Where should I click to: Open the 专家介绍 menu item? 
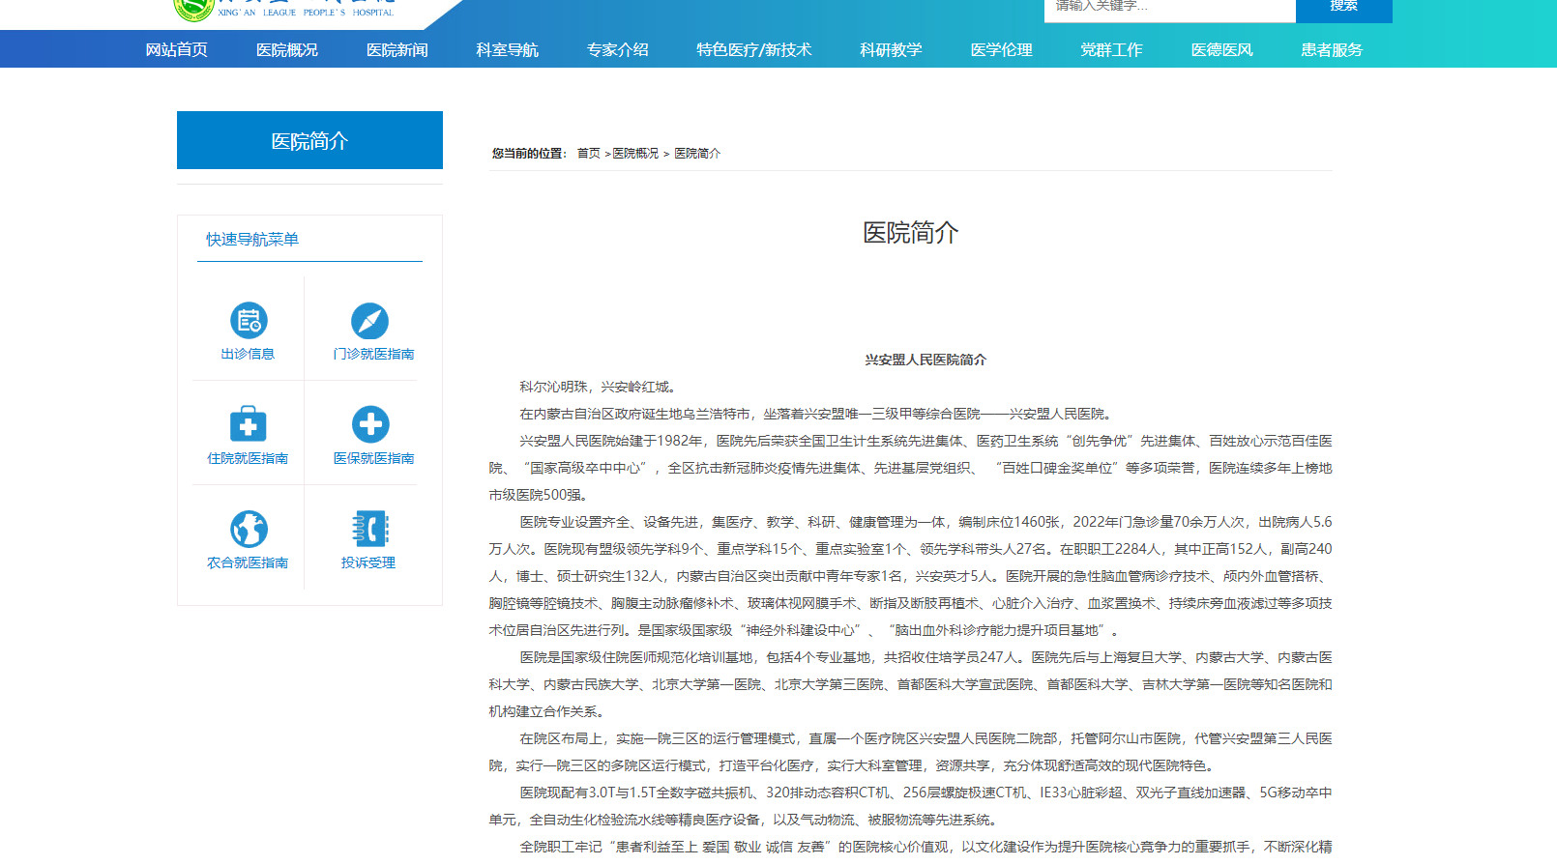point(618,49)
